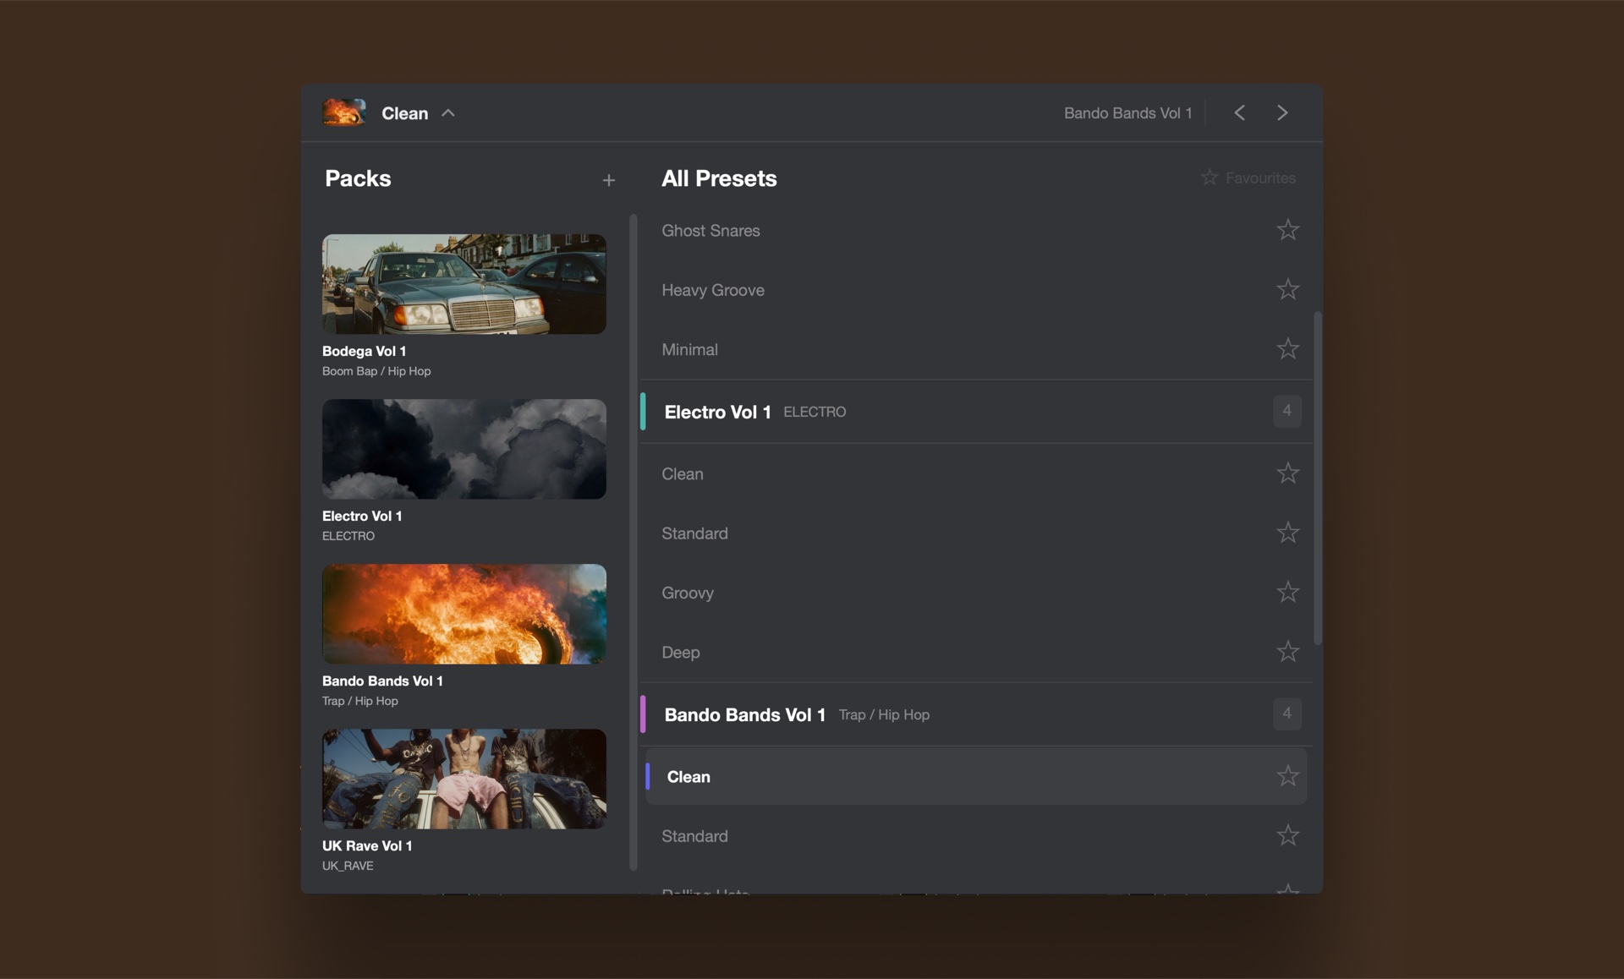This screenshot has height=979, width=1624.
Task: Collapse the preset browser chevron beside Clean
Action: click(x=448, y=113)
